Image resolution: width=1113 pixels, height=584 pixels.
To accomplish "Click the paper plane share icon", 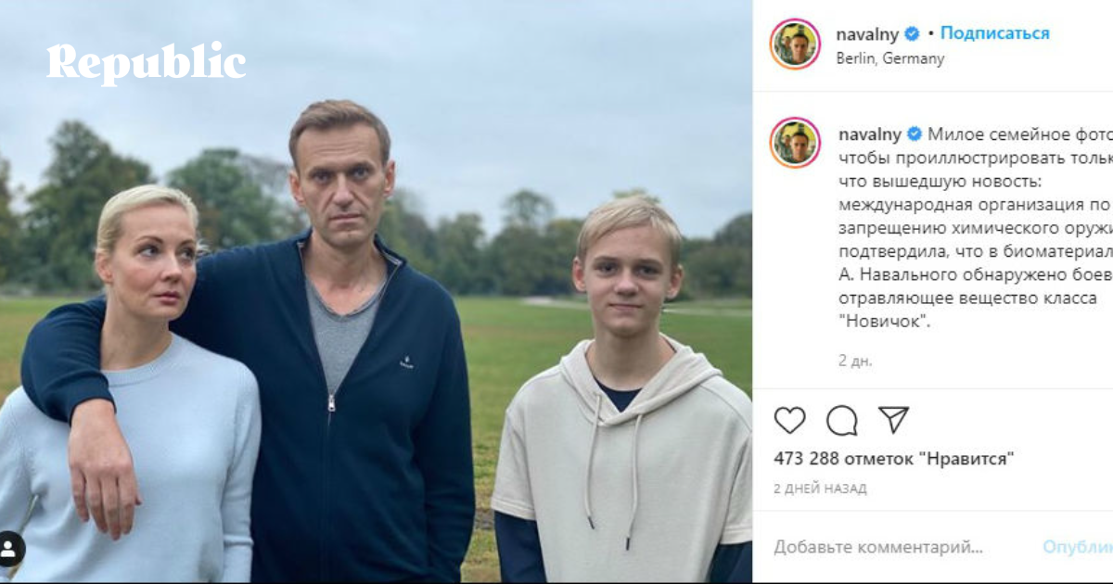I will (893, 420).
